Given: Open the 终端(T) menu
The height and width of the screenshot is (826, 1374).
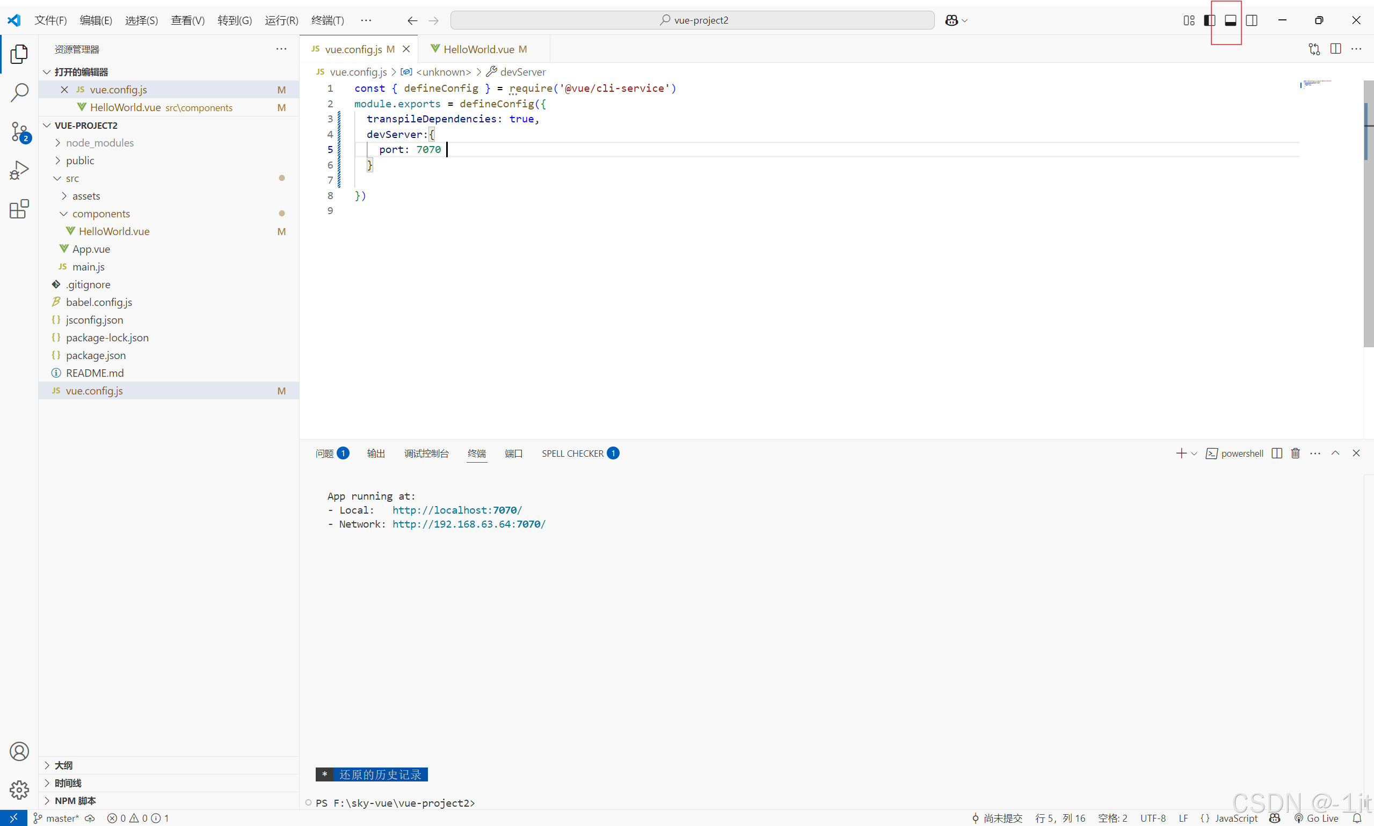Looking at the screenshot, I should [x=327, y=20].
